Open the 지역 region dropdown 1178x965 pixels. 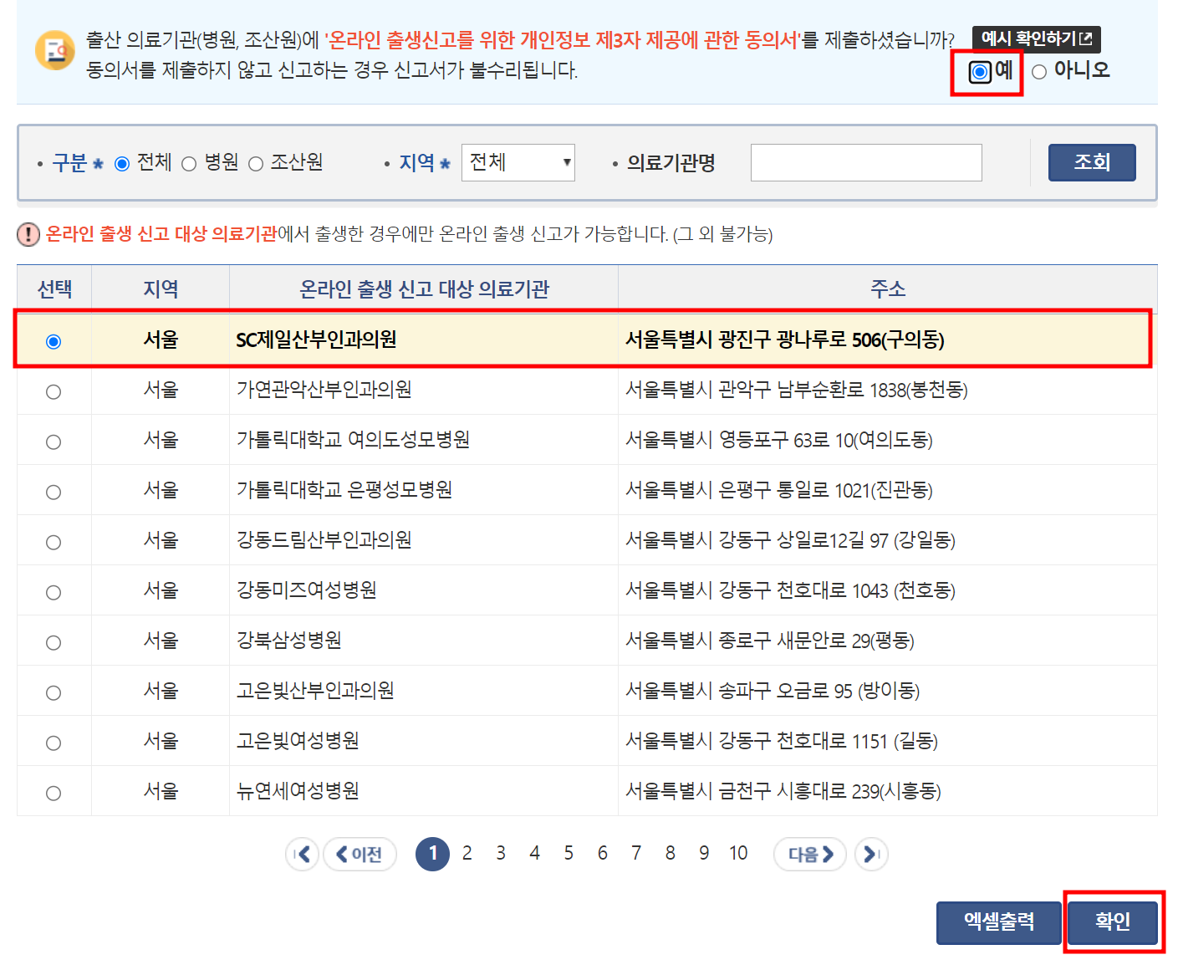[518, 162]
